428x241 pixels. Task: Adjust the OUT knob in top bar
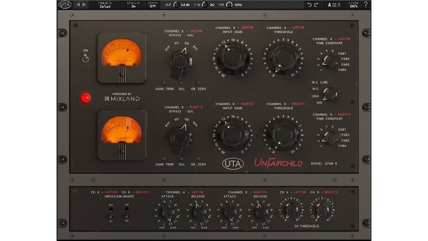176,5
